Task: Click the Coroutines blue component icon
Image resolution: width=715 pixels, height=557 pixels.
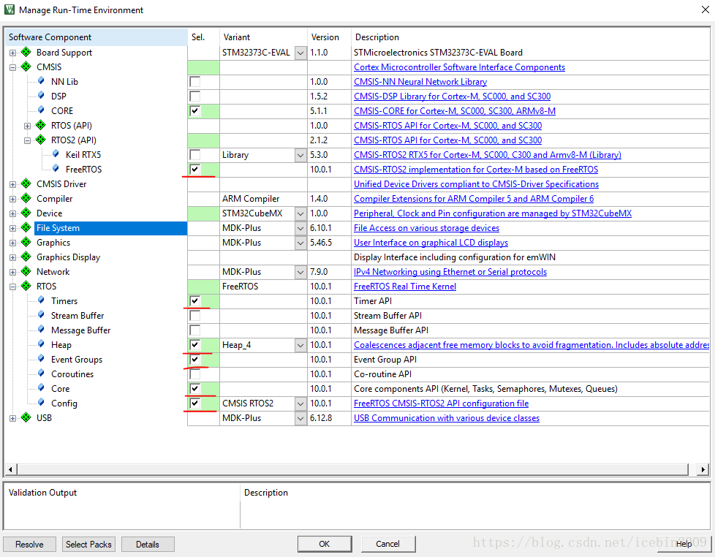Action: (41, 374)
